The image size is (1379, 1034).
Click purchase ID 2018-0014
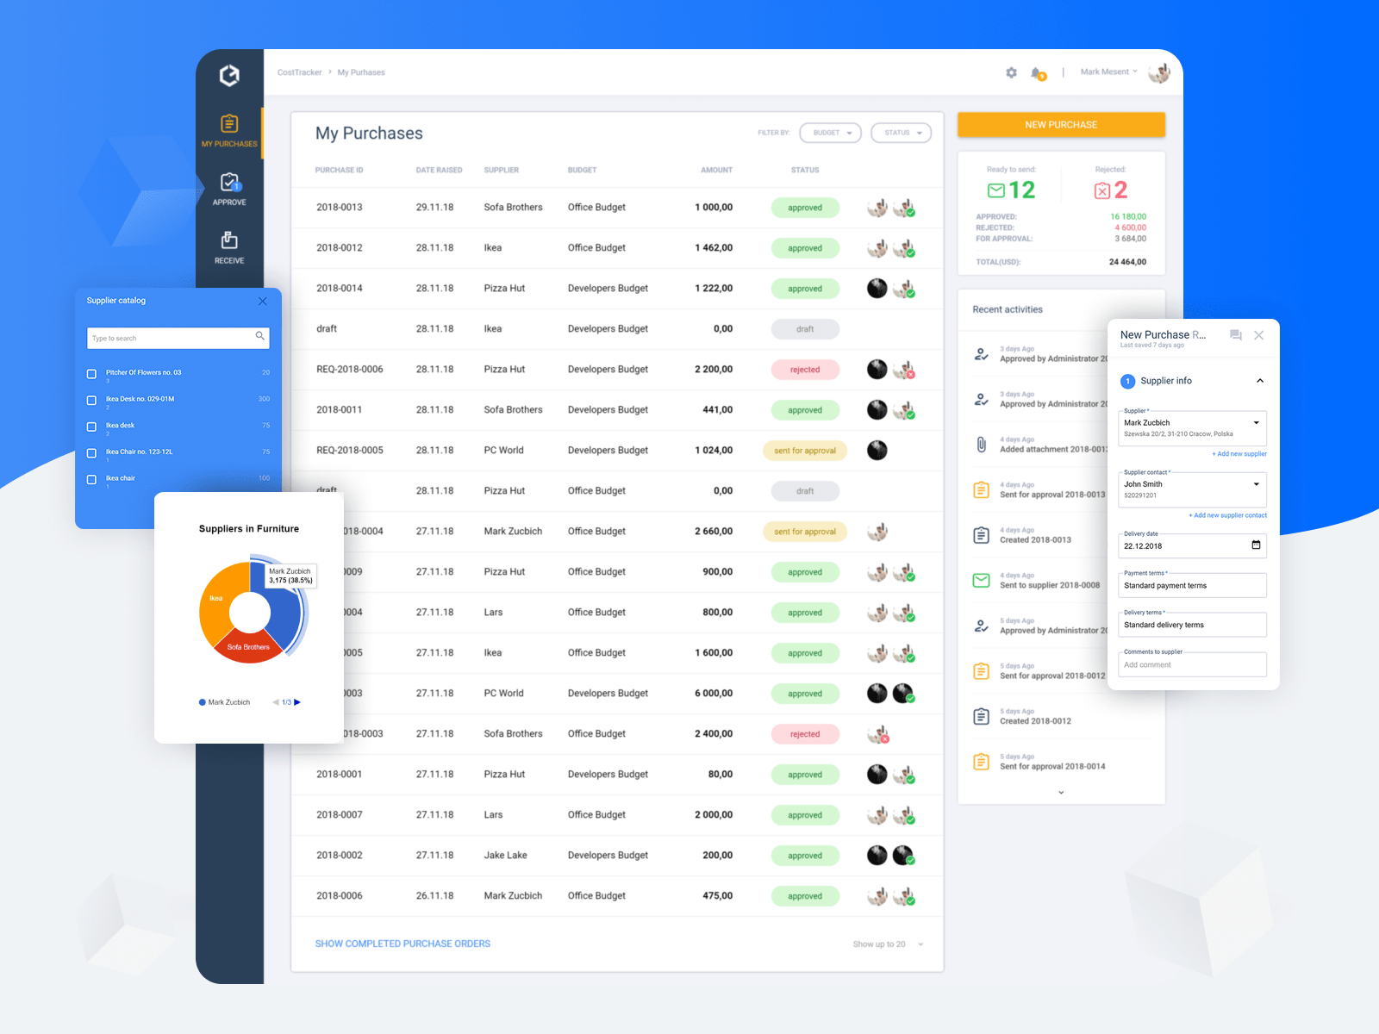340,289
